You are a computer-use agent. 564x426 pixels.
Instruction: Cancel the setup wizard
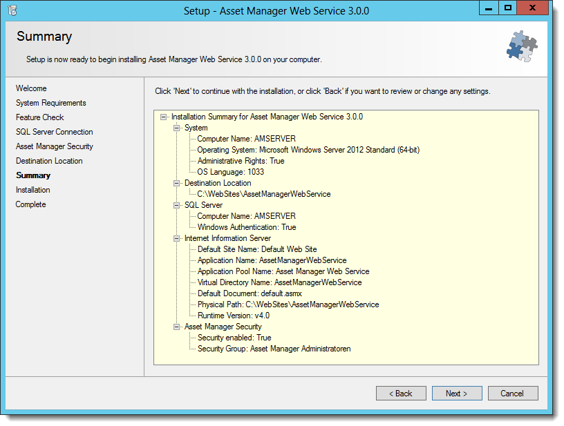(x=513, y=394)
